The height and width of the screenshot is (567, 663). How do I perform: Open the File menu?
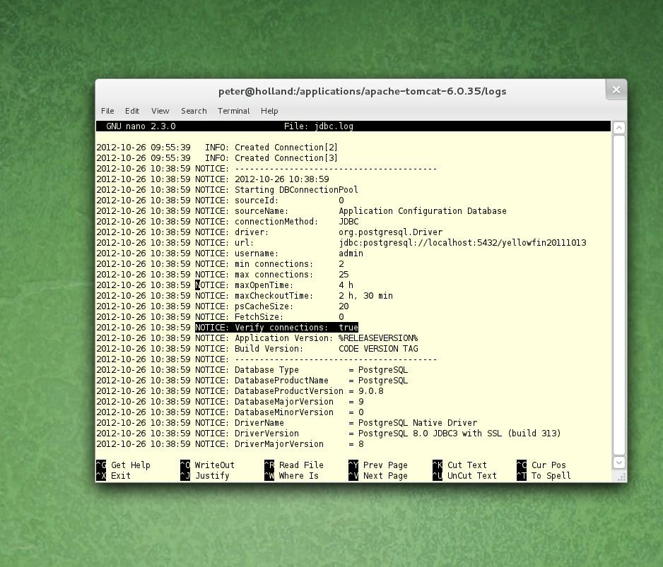pos(107,111)
